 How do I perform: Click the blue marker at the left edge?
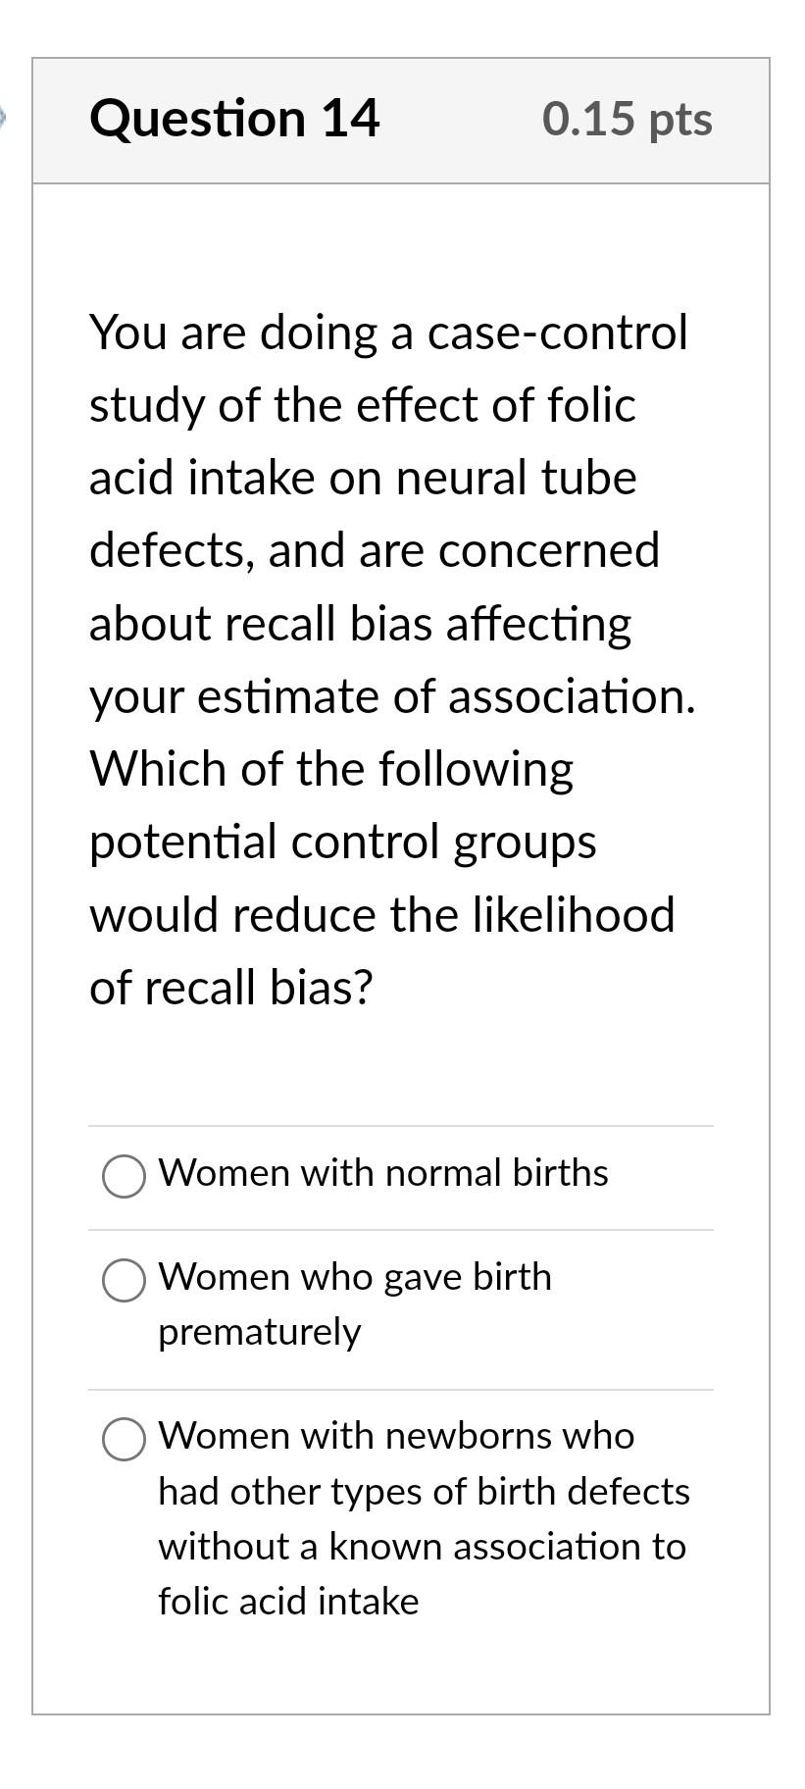pyautogui.click(x=3, y=118)
